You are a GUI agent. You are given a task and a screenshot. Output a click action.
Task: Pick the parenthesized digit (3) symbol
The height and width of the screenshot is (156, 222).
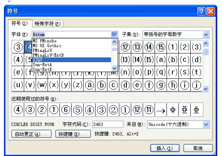[x=197, y=47]
